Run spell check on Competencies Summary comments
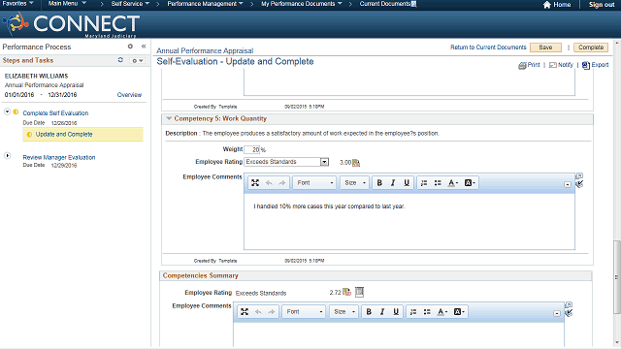 tap(569, 313)
